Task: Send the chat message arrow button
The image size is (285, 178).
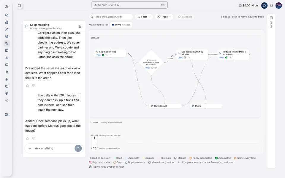Action: click(x=78, y=148)
